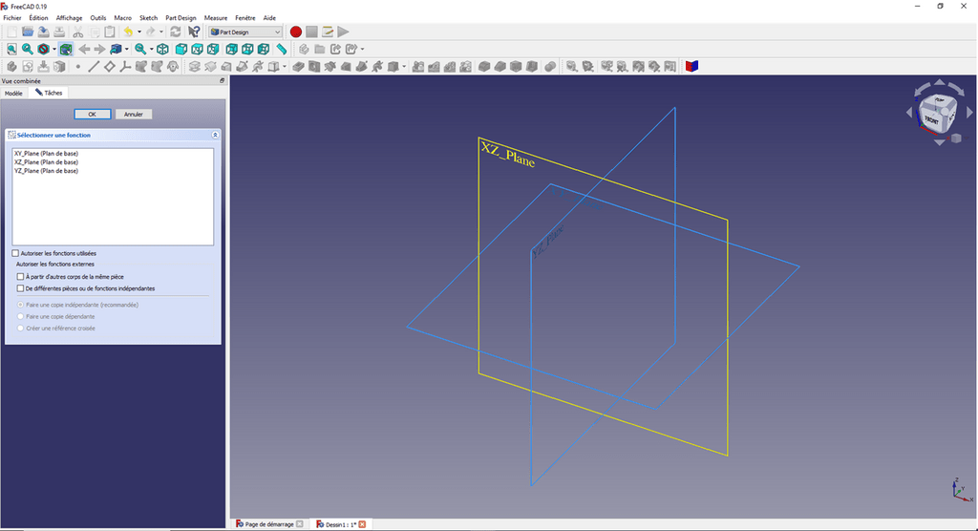Click the Annuler button
The image size is (978, 531).
(x=134, y=115)
